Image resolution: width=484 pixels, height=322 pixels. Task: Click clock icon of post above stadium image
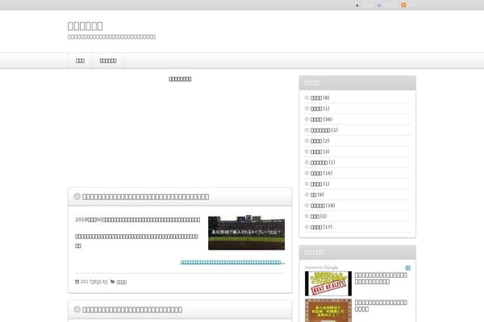point(77,196)
